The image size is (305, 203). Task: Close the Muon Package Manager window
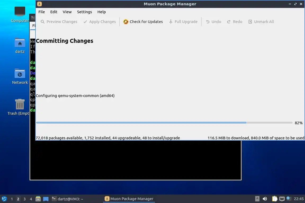point(301,4)
